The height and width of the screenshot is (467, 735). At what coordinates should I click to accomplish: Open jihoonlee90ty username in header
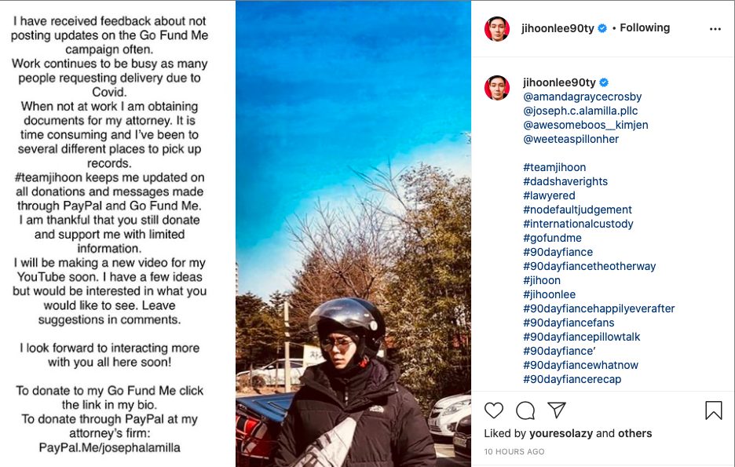click(x=558, y=28)
